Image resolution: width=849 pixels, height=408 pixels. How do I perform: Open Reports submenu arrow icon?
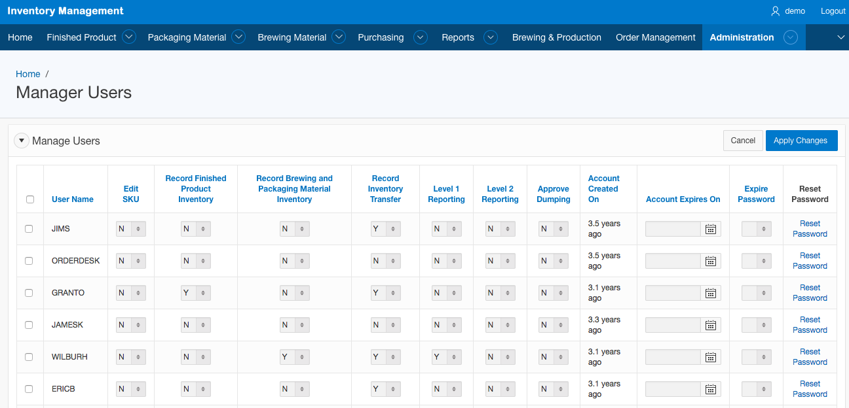(x=490, y=37)
